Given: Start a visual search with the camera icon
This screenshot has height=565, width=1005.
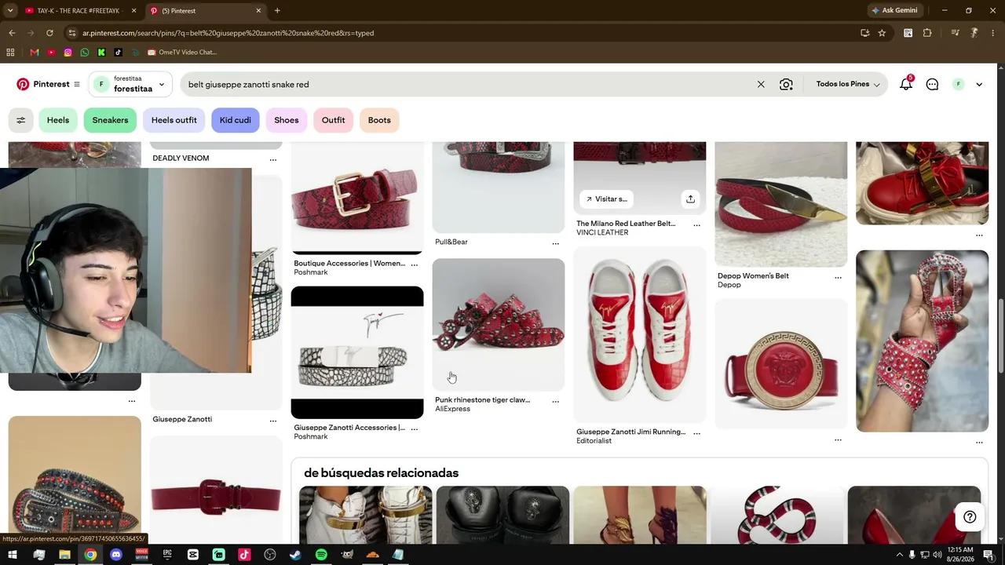Looking at the screenshot, I should [x=786, y=84].
